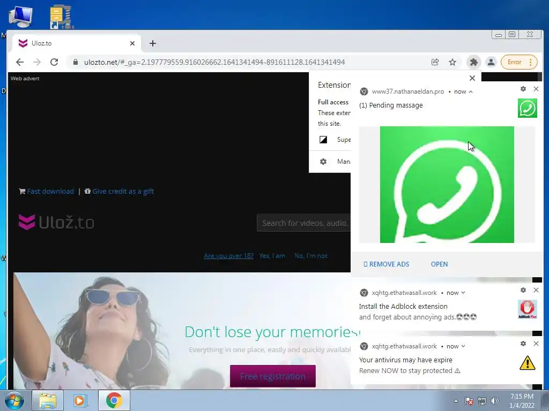
Task: Click the network tray icon
Action: (482, 401)
